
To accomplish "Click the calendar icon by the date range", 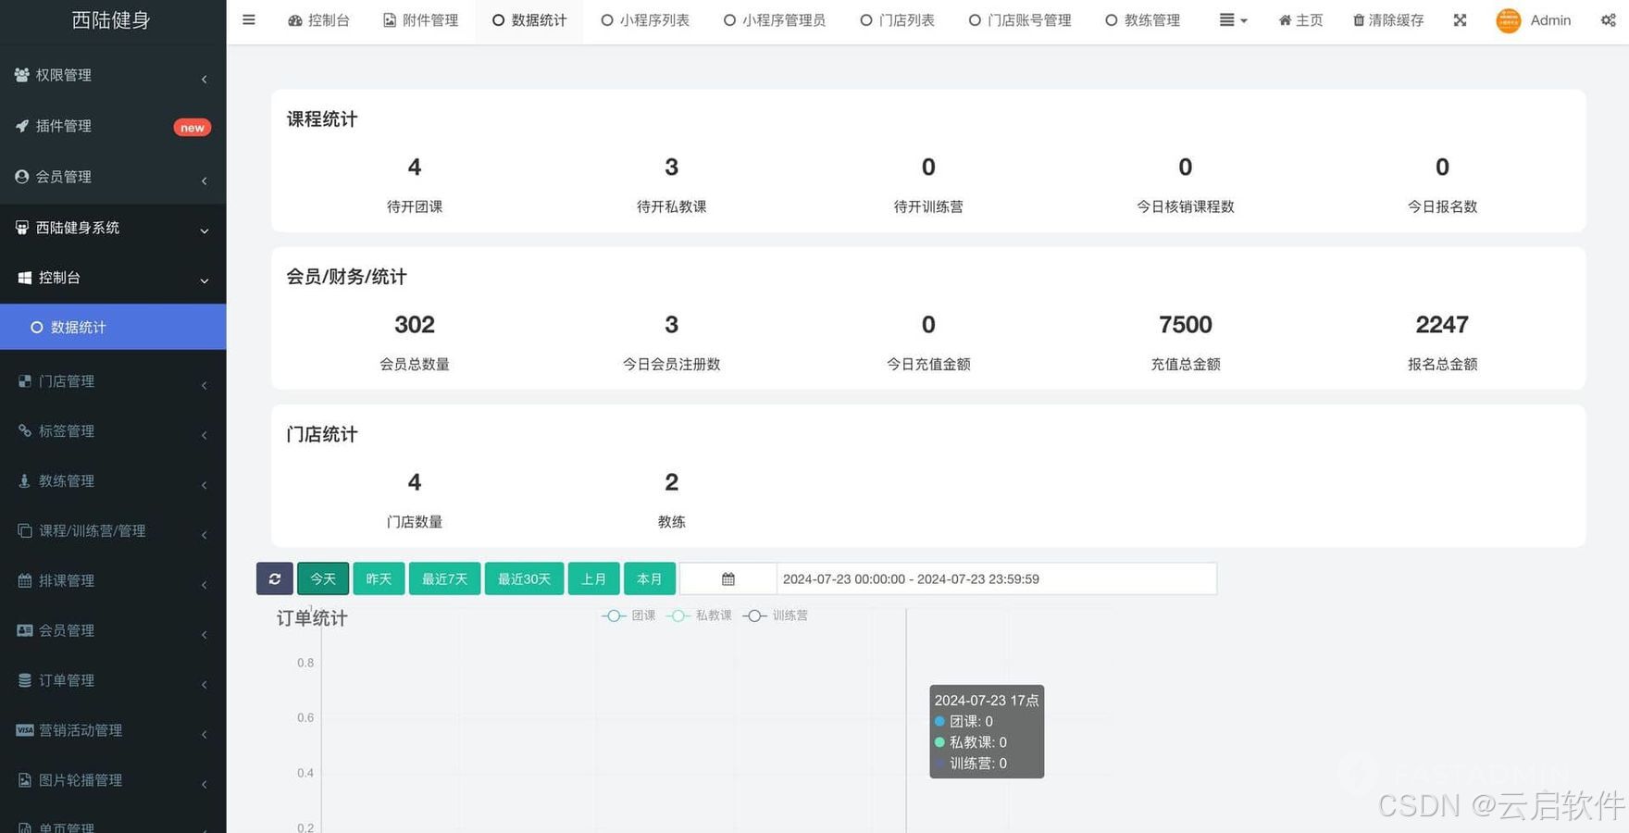I will pos(728,578).
